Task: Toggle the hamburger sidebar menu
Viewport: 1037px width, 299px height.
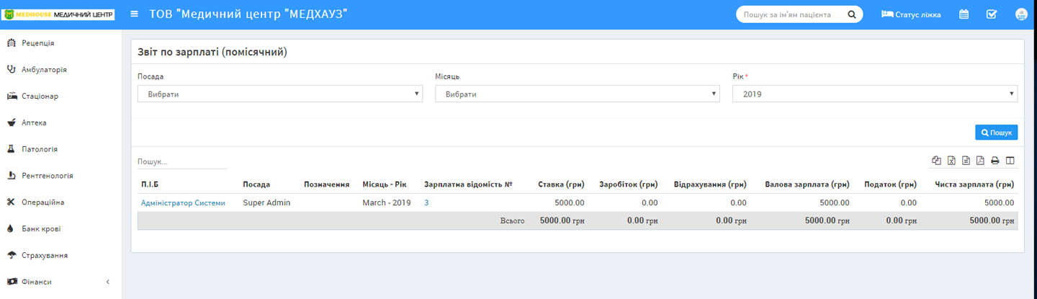Action: (x=134, y=14)
